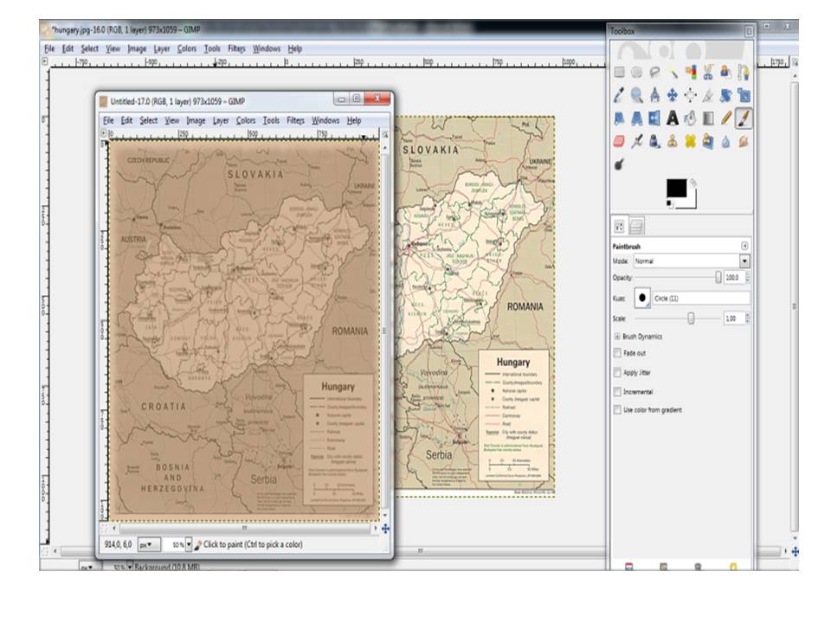This screenshot has height=623, width=831.
Task: Select the Rotate tool
Action: (x=726, y=95)
